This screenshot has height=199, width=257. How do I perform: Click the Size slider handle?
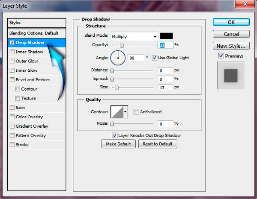[117, 88]
